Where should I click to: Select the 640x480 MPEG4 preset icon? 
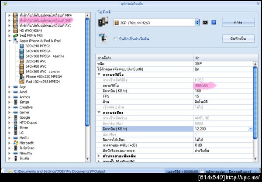point(22,51)
